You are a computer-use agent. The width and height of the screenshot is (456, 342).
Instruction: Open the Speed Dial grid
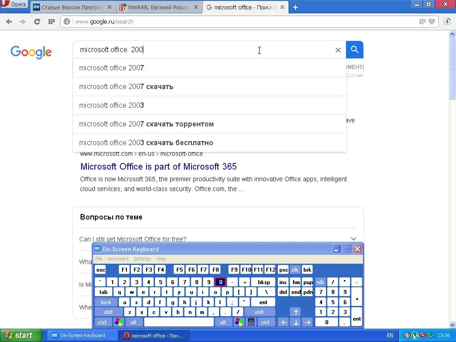52,21
